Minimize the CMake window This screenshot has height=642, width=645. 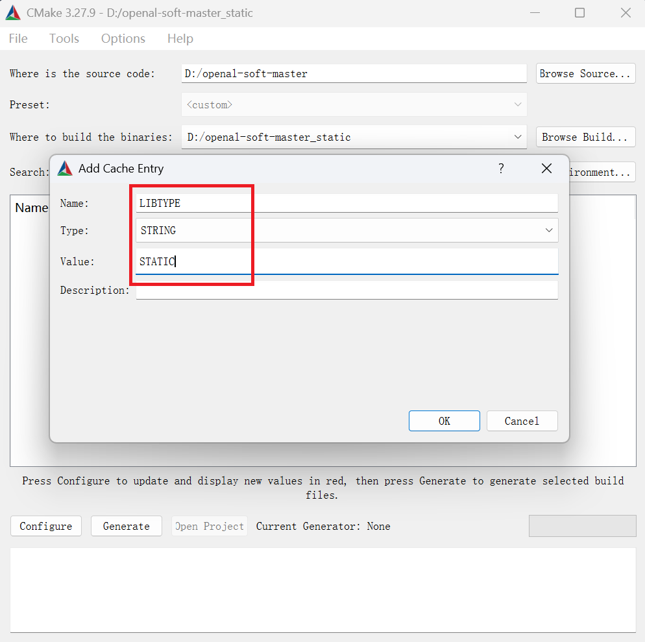coord(535,13)
